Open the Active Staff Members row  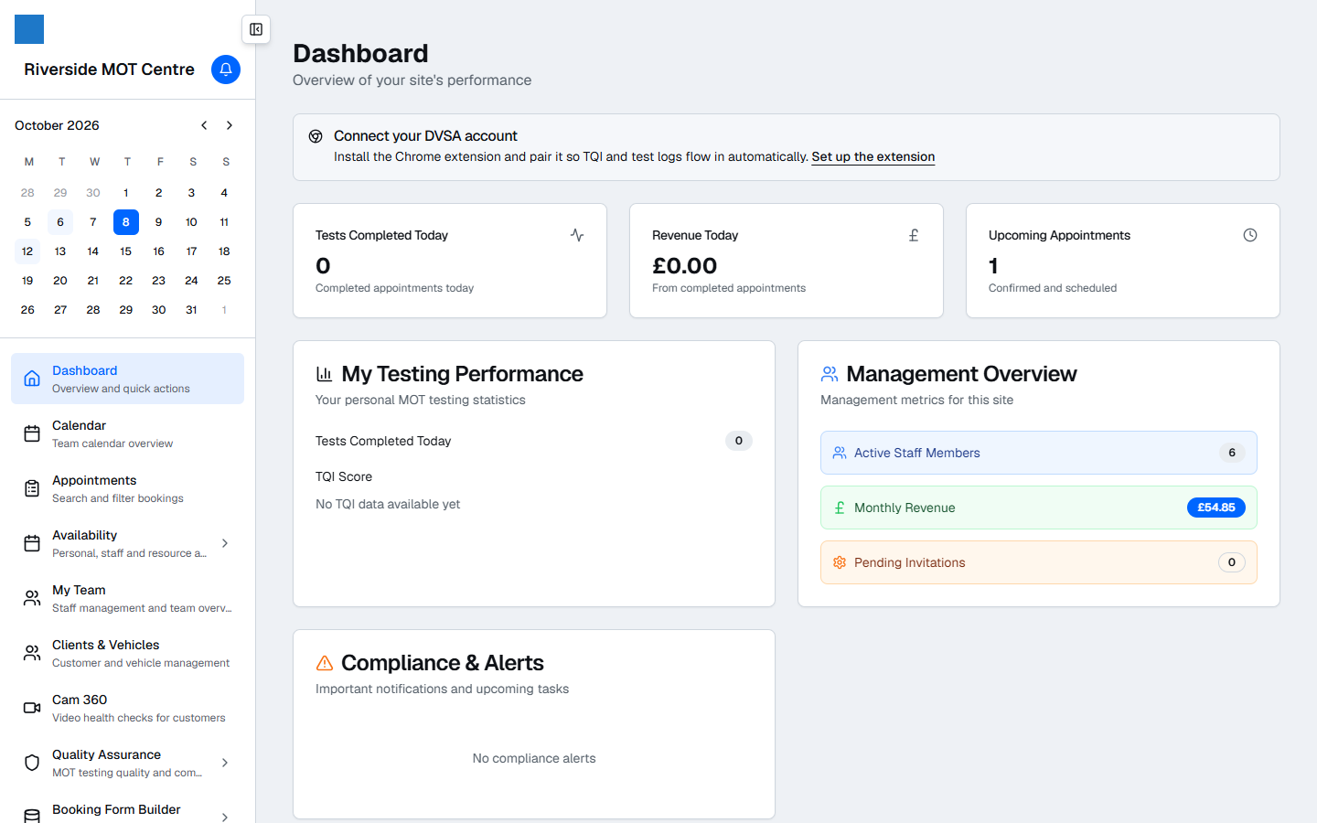point(1039,453)
